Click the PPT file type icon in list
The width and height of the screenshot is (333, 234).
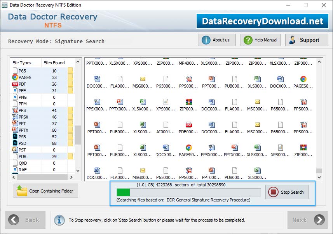tap(15, 124)
